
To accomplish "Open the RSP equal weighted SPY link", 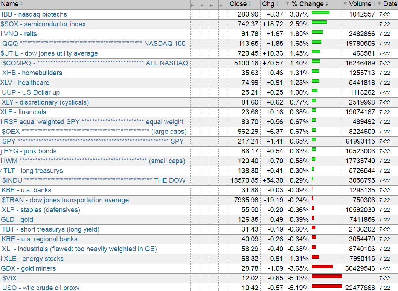I will [x=94, y=122].
